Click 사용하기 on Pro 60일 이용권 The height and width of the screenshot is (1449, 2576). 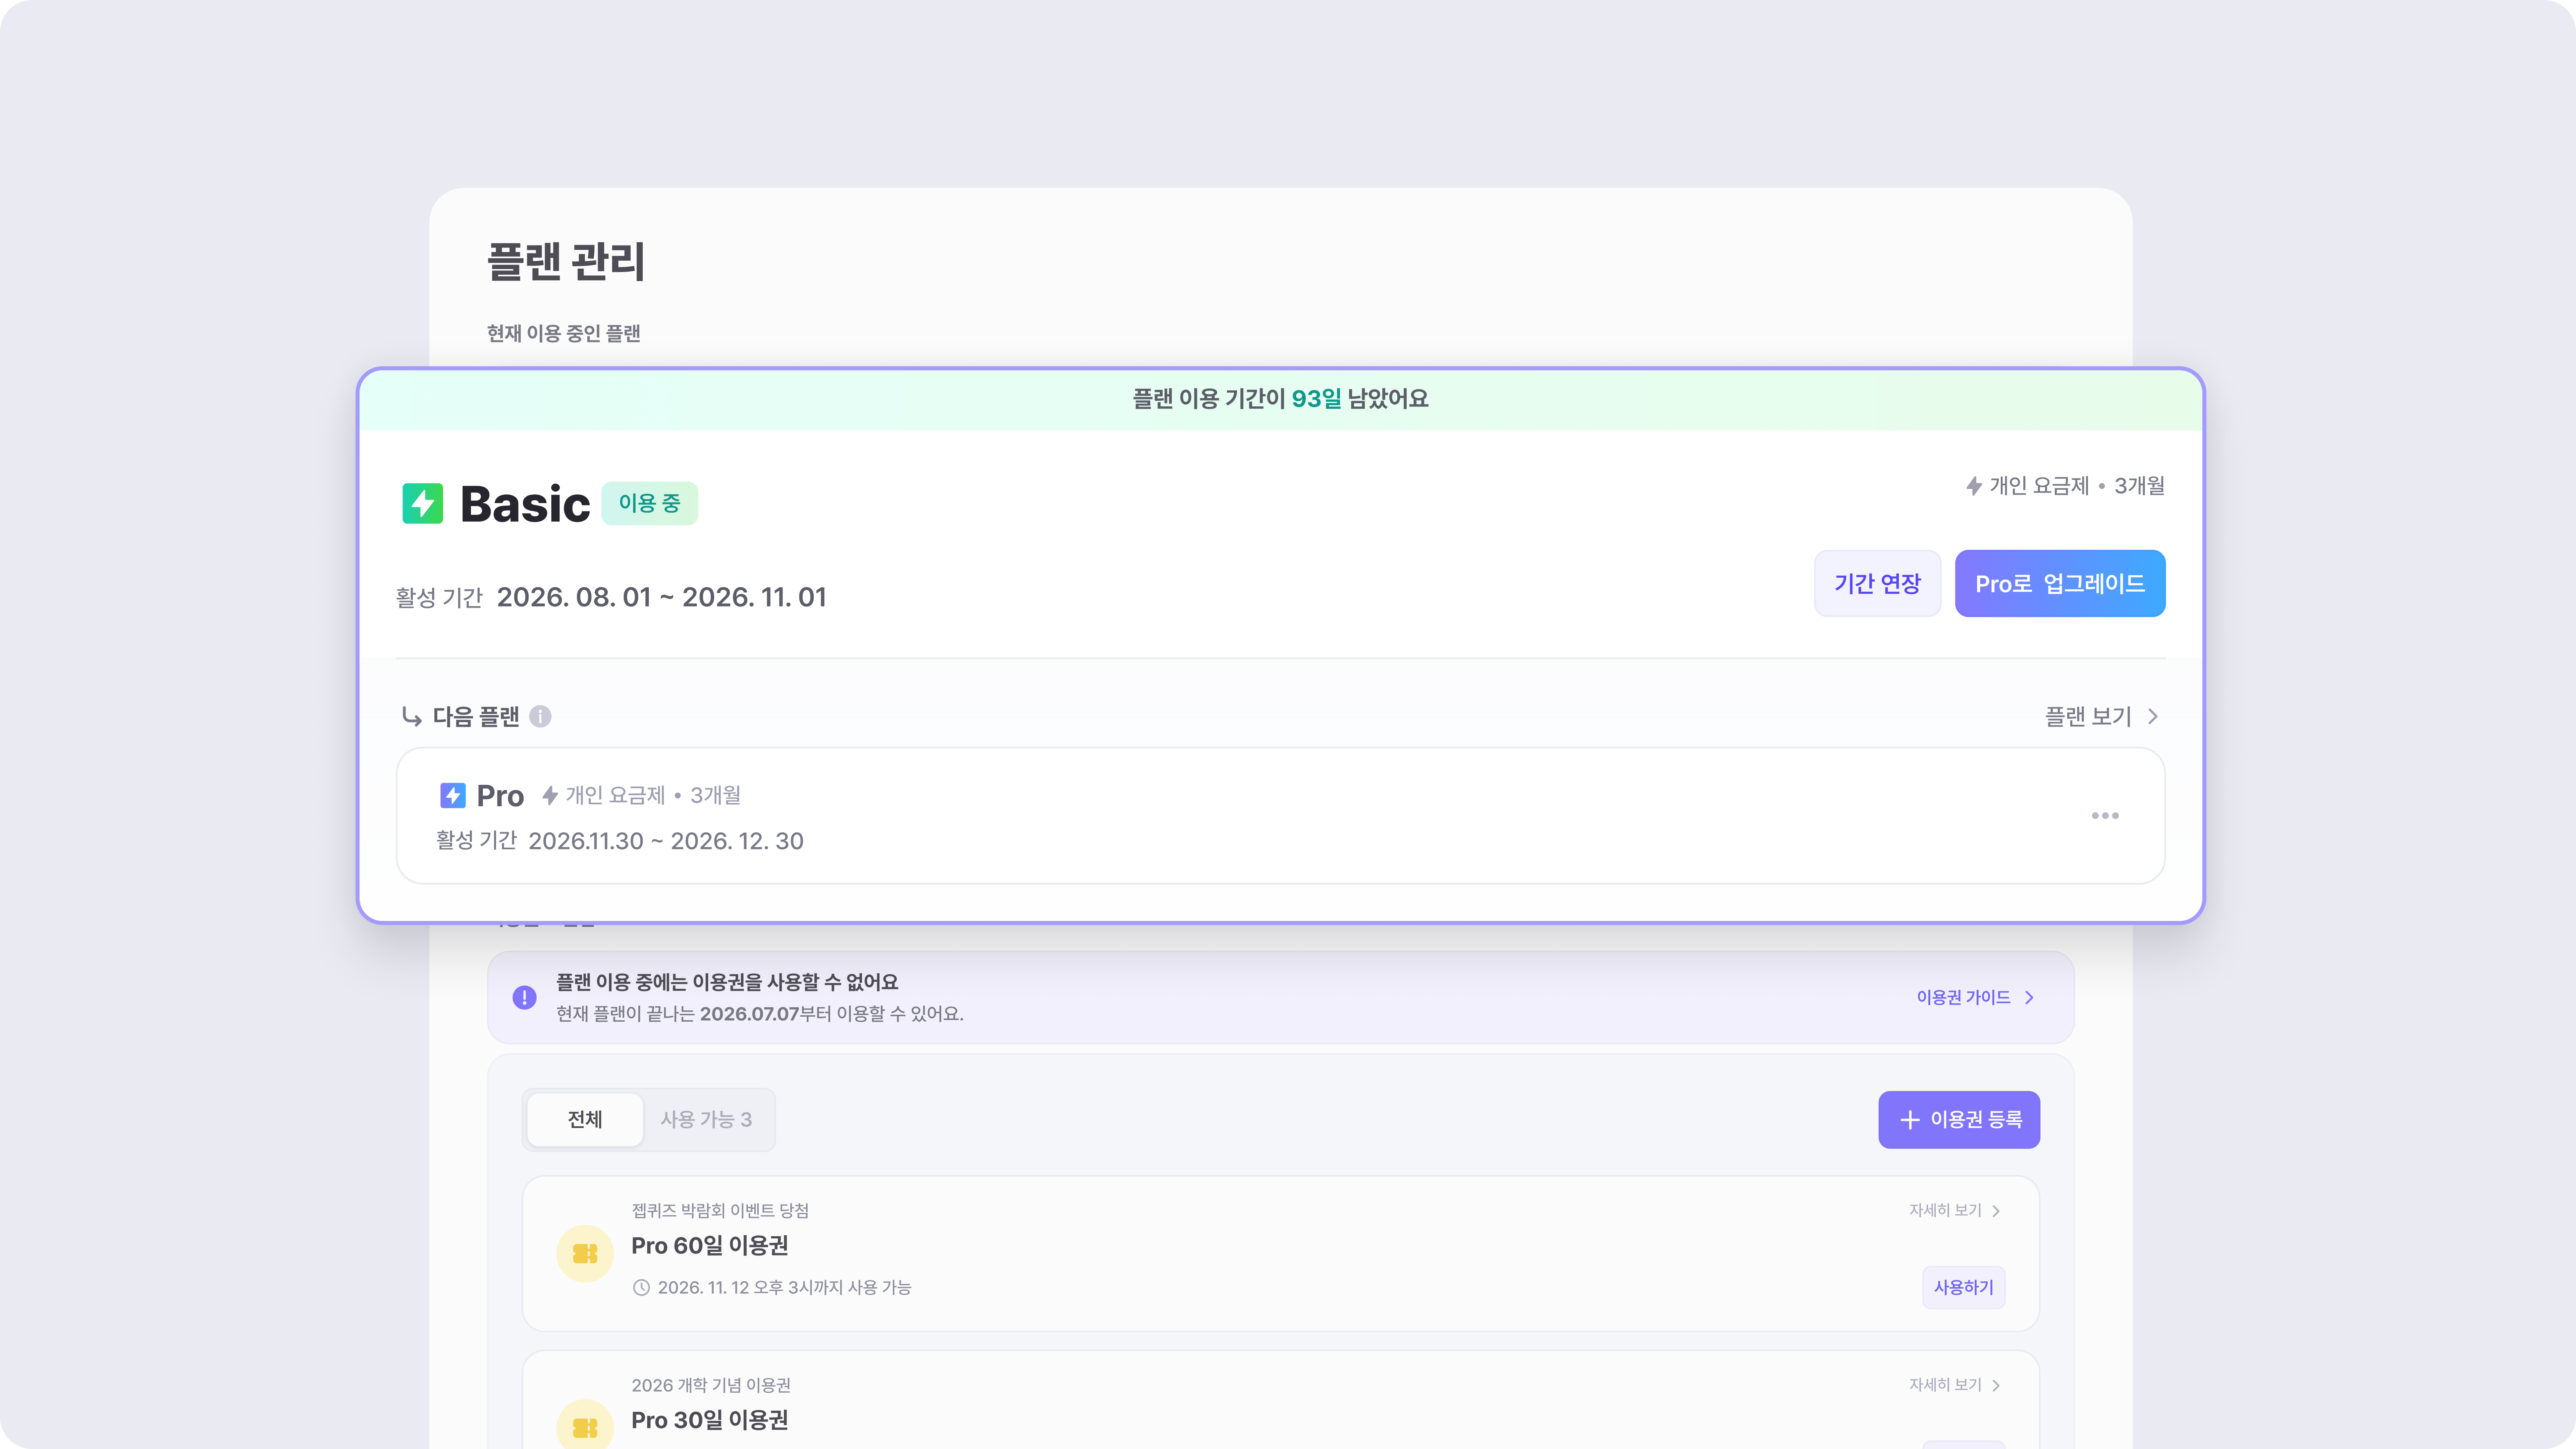[1963, 1287]
